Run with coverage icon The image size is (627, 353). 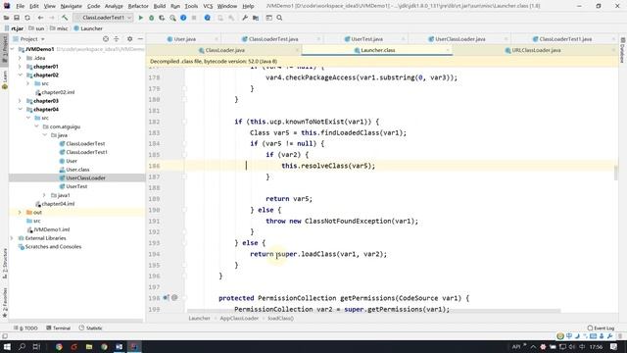[162, 18]
